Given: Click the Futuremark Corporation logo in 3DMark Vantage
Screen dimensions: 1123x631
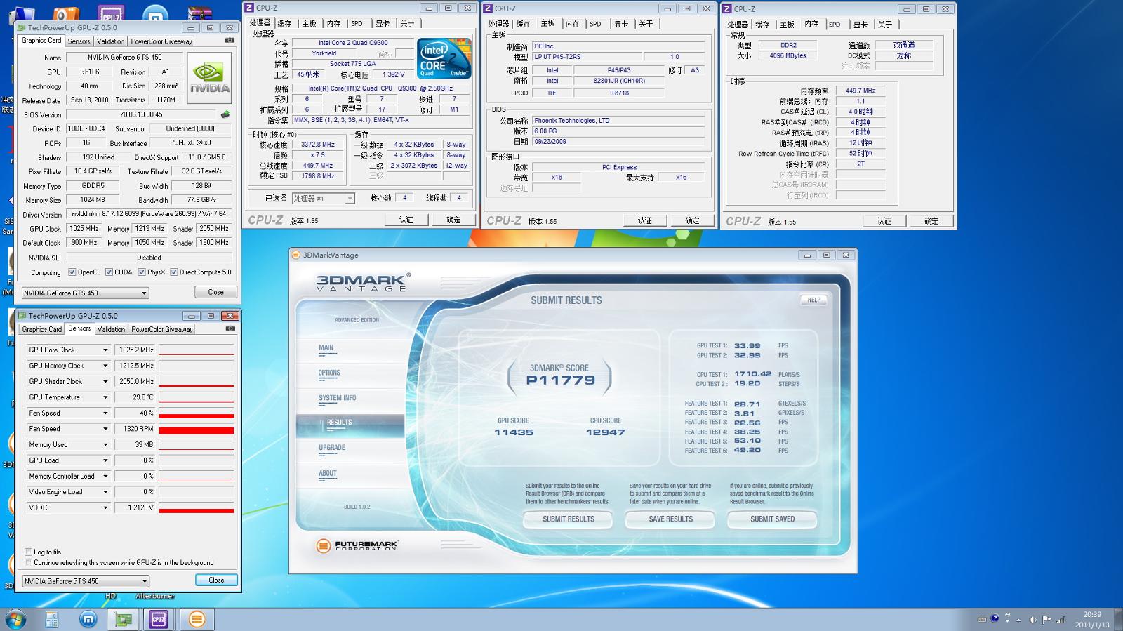Looking at the screenshot, I should pyautogui.click(x=357, y=545).
